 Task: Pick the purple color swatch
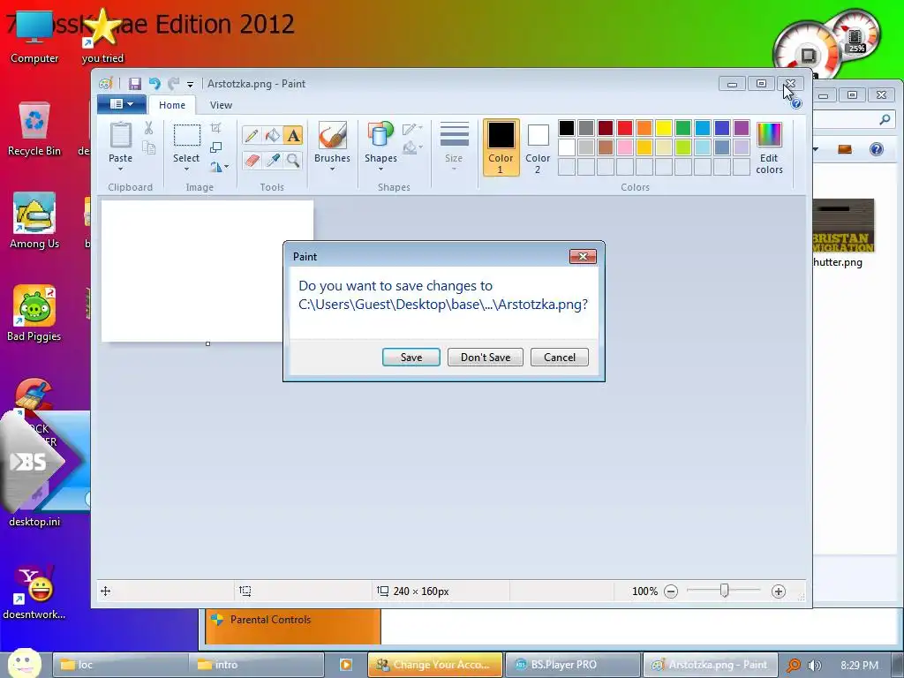click(x=742, y=128)
